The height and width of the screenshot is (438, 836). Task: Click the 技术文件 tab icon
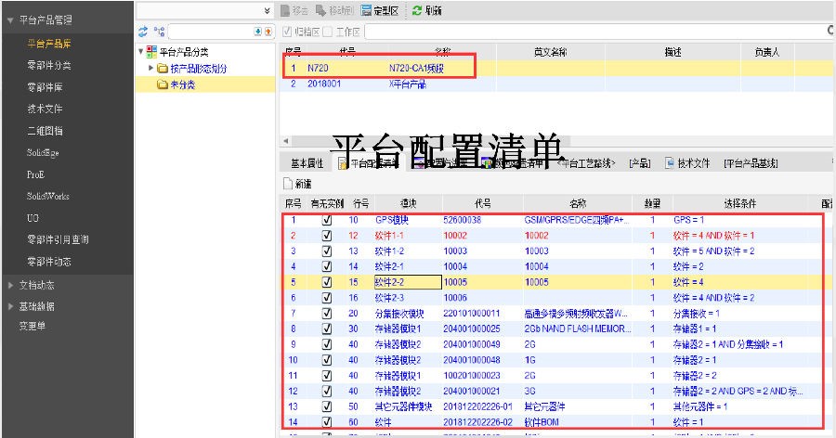click(x=670, y=163)
